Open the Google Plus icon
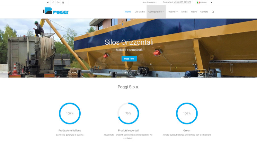The width and height of the screenshot is (257, 146). coord(58,3)
